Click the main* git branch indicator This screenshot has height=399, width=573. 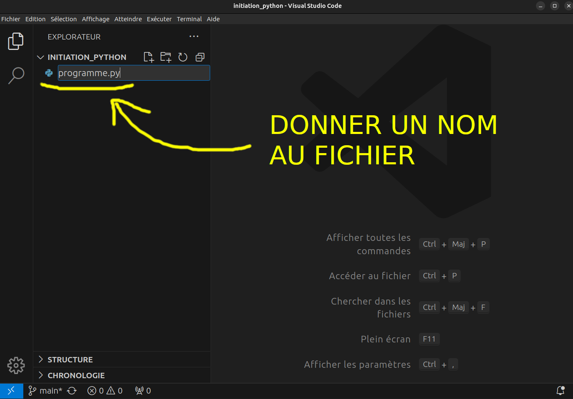45,391
